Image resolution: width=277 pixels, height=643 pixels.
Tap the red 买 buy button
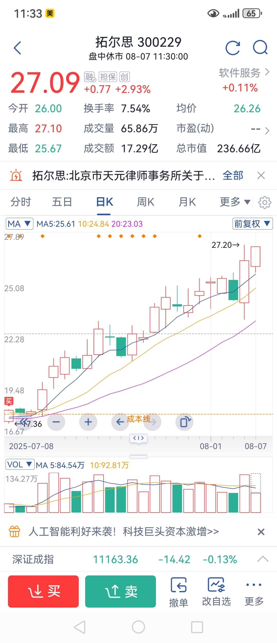[x=43, y=591]
